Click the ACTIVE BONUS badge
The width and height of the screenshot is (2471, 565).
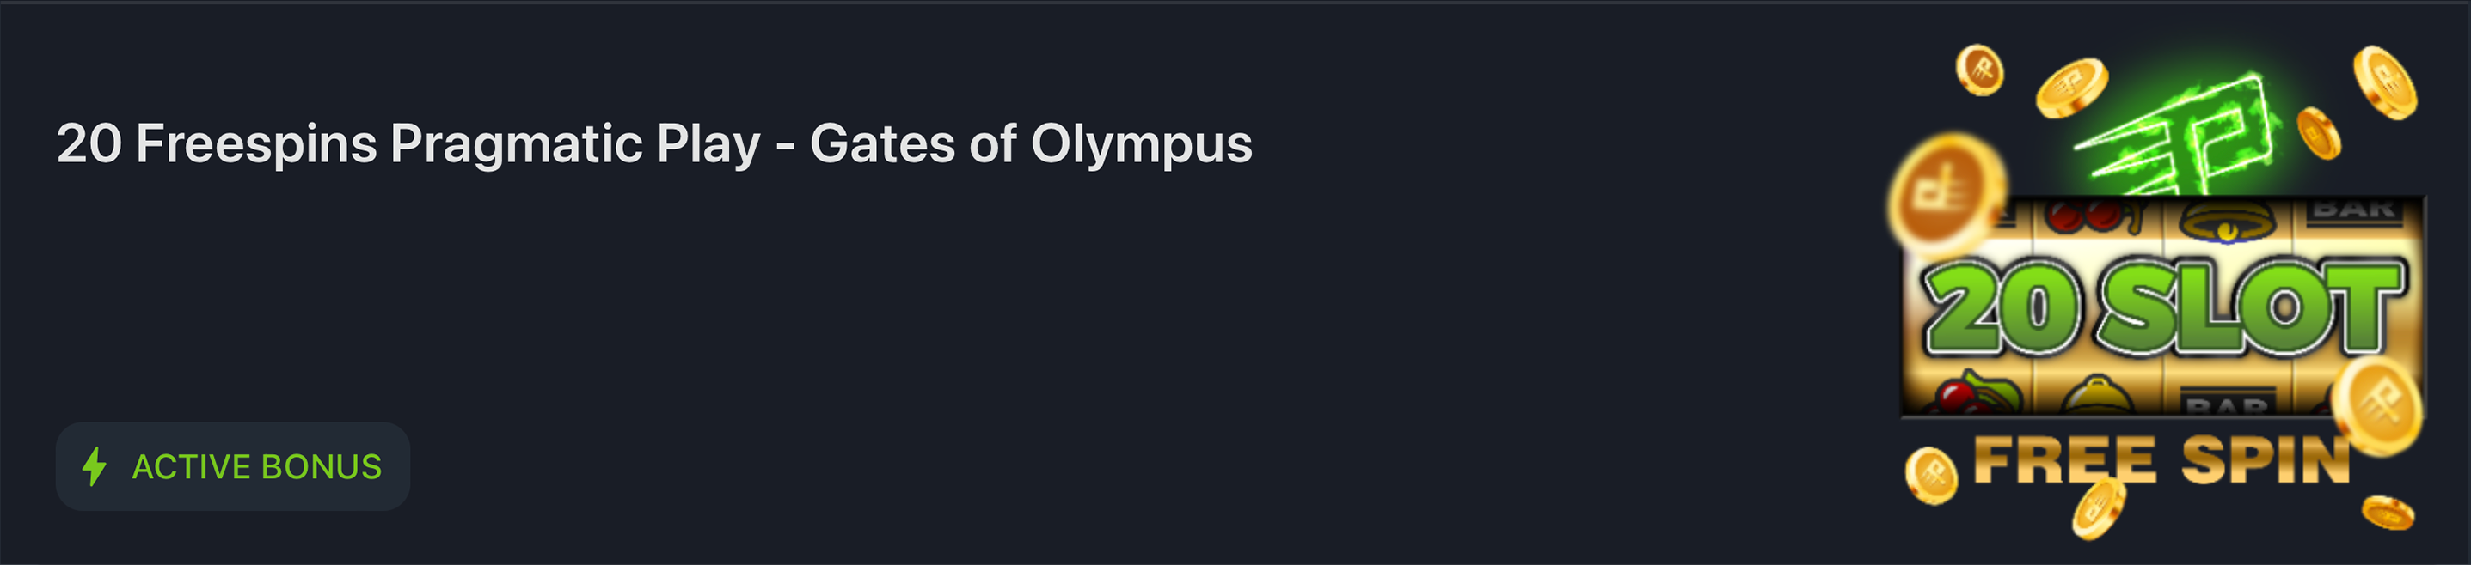pyautogui.click(x=233, y=466)
